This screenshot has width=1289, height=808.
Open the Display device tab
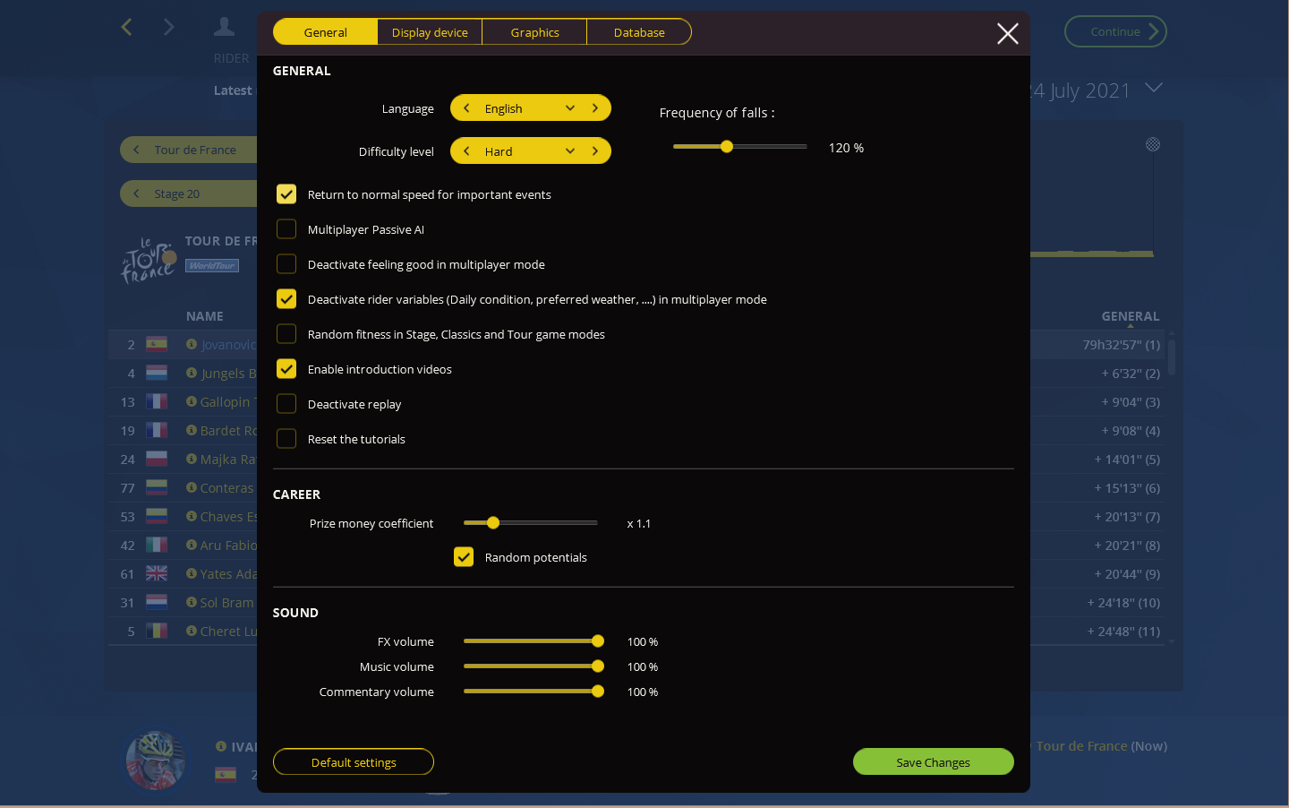(430, 32)
